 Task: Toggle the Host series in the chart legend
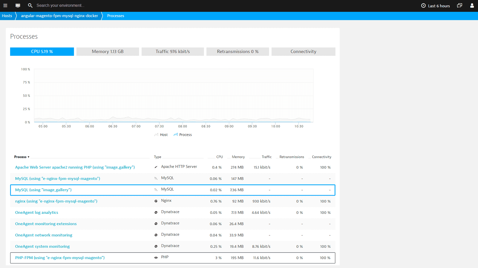pos(161,135)
